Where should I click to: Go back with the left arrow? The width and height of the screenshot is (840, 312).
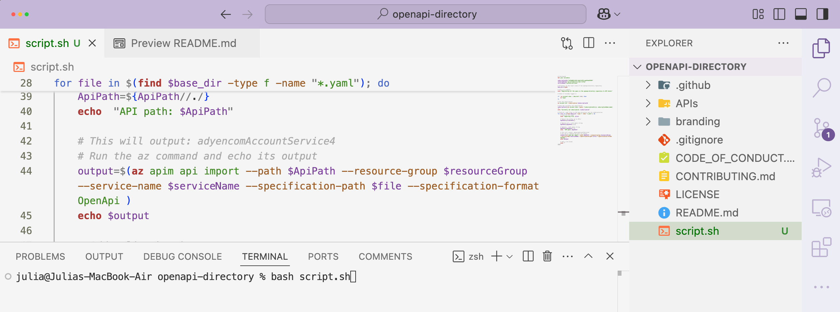point(226,14)
